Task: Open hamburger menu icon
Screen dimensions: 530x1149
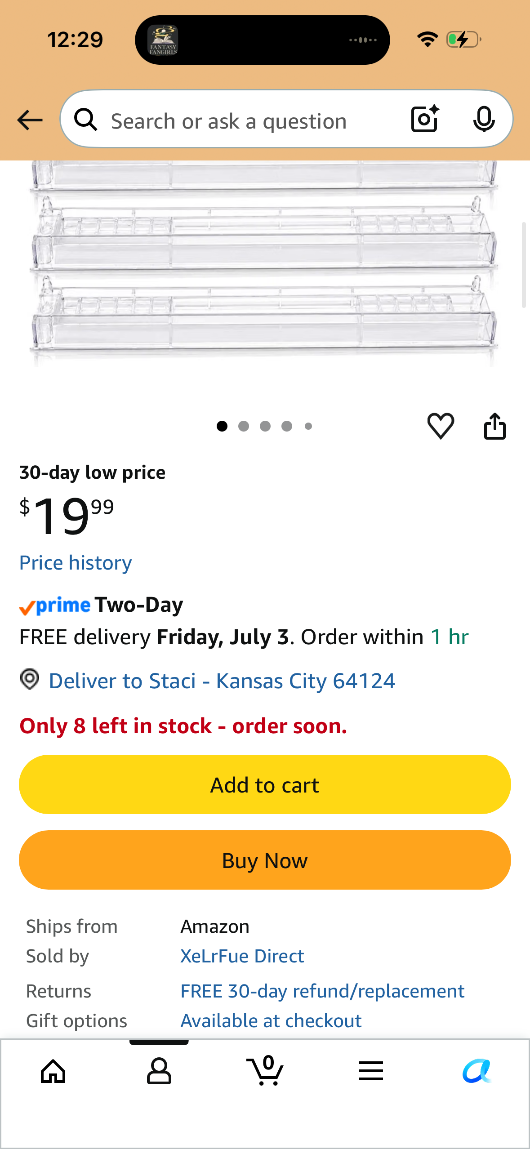Action: point(371,1071)
